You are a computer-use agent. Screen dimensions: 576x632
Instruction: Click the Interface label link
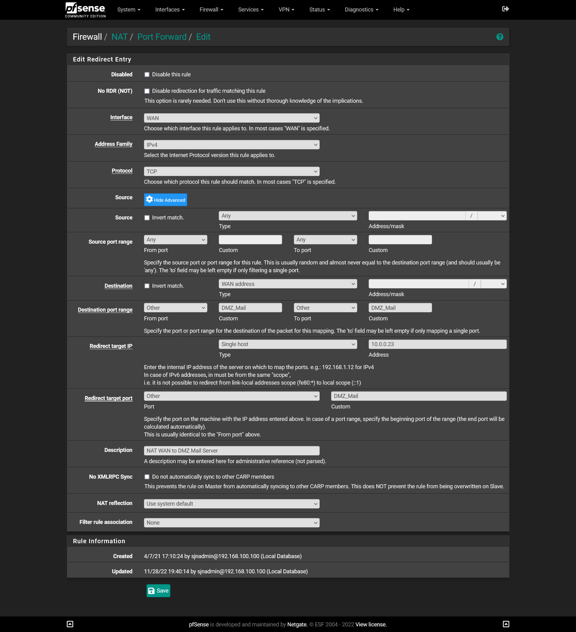(121, 117)
